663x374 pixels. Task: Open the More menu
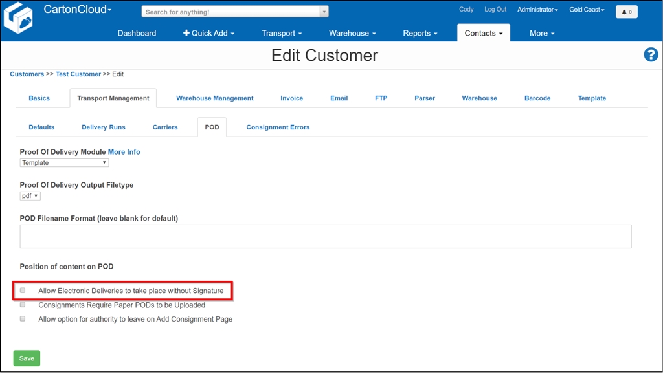[x=542, y=33]
